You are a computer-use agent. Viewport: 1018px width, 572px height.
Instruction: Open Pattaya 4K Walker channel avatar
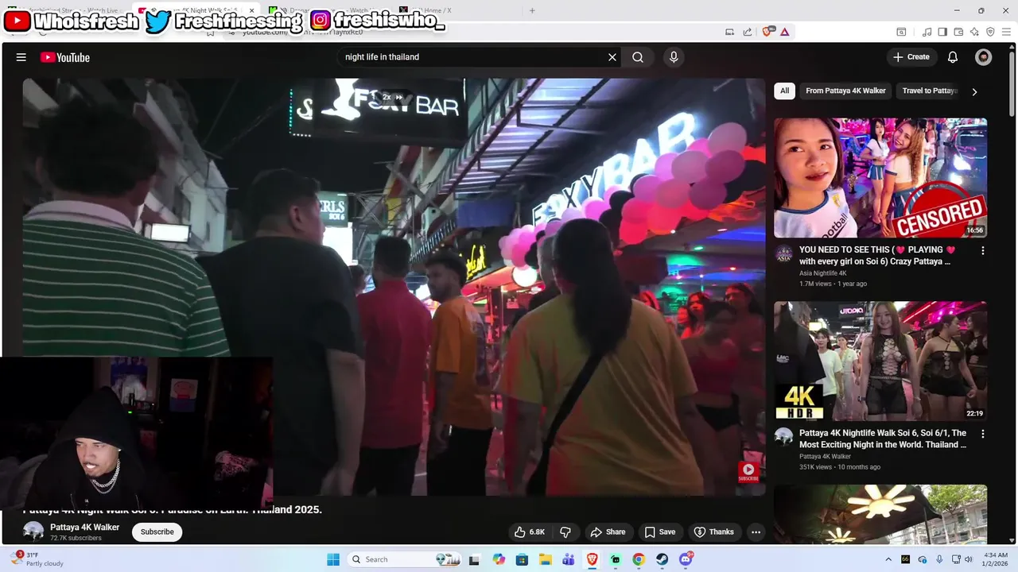coord(33,532)
